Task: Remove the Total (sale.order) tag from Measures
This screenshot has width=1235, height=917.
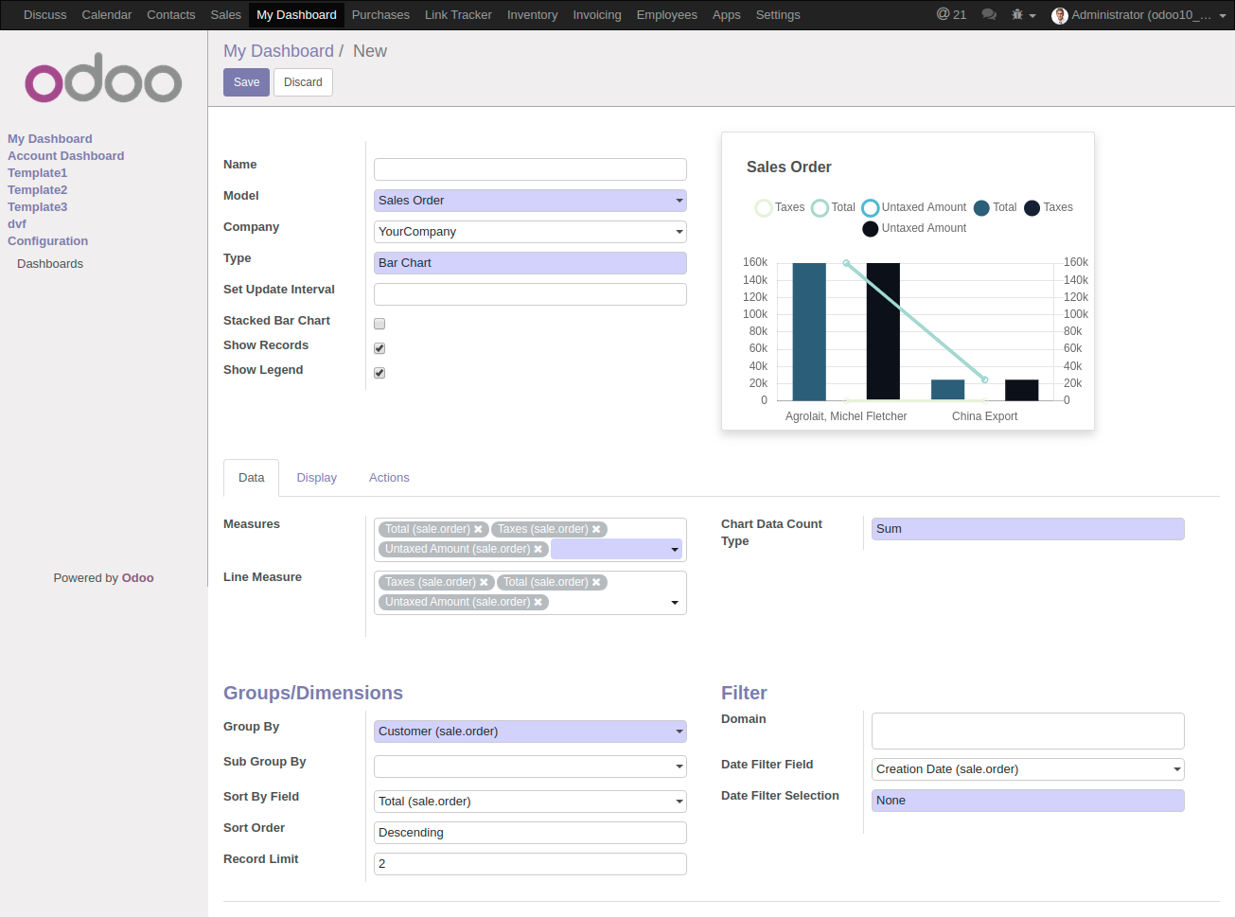Action: click(478, 529)
